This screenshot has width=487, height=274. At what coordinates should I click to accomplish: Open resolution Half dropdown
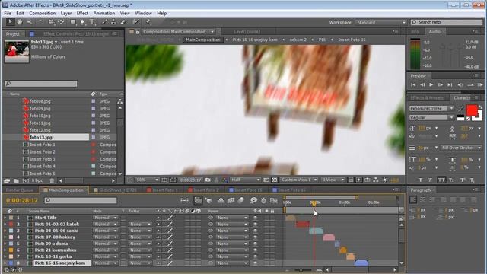click(x=245, y=180)
